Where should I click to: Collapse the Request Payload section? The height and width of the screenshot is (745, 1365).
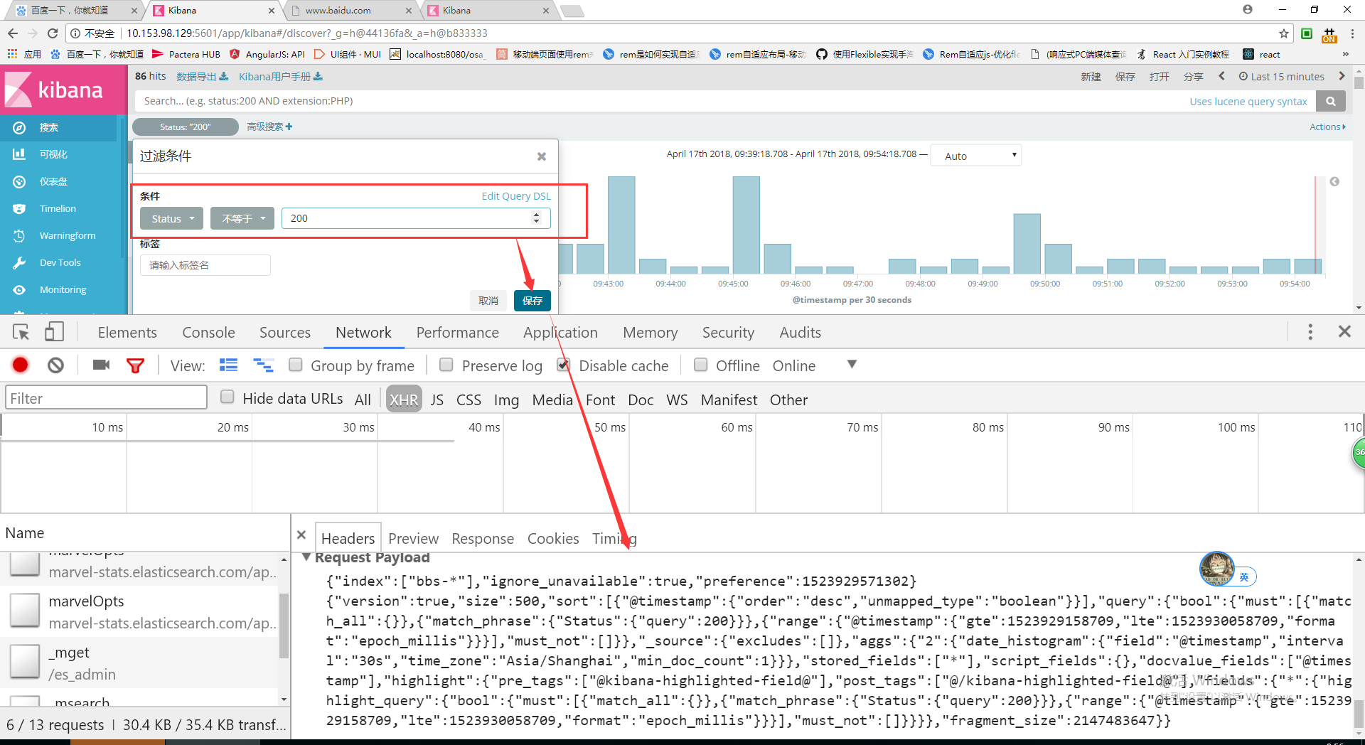(x=306, y=557)
